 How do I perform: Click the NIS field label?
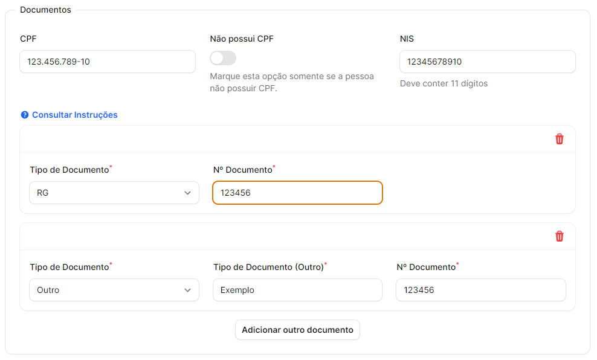(x=407, y=39)
